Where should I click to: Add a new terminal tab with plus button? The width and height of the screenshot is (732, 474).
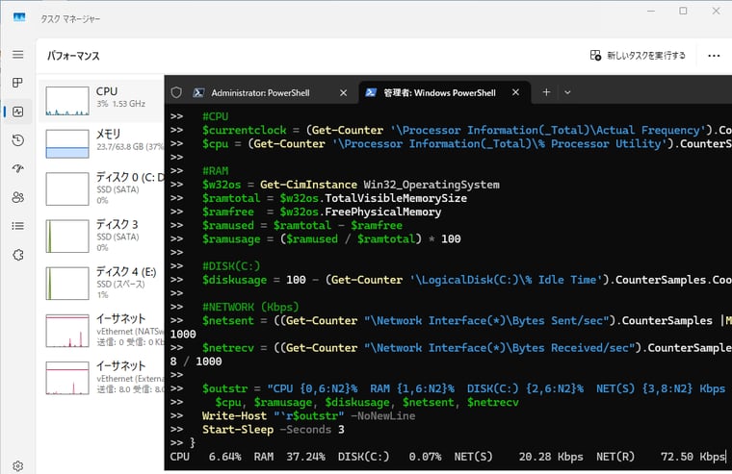pyautogui.click(x=546, y=92)
